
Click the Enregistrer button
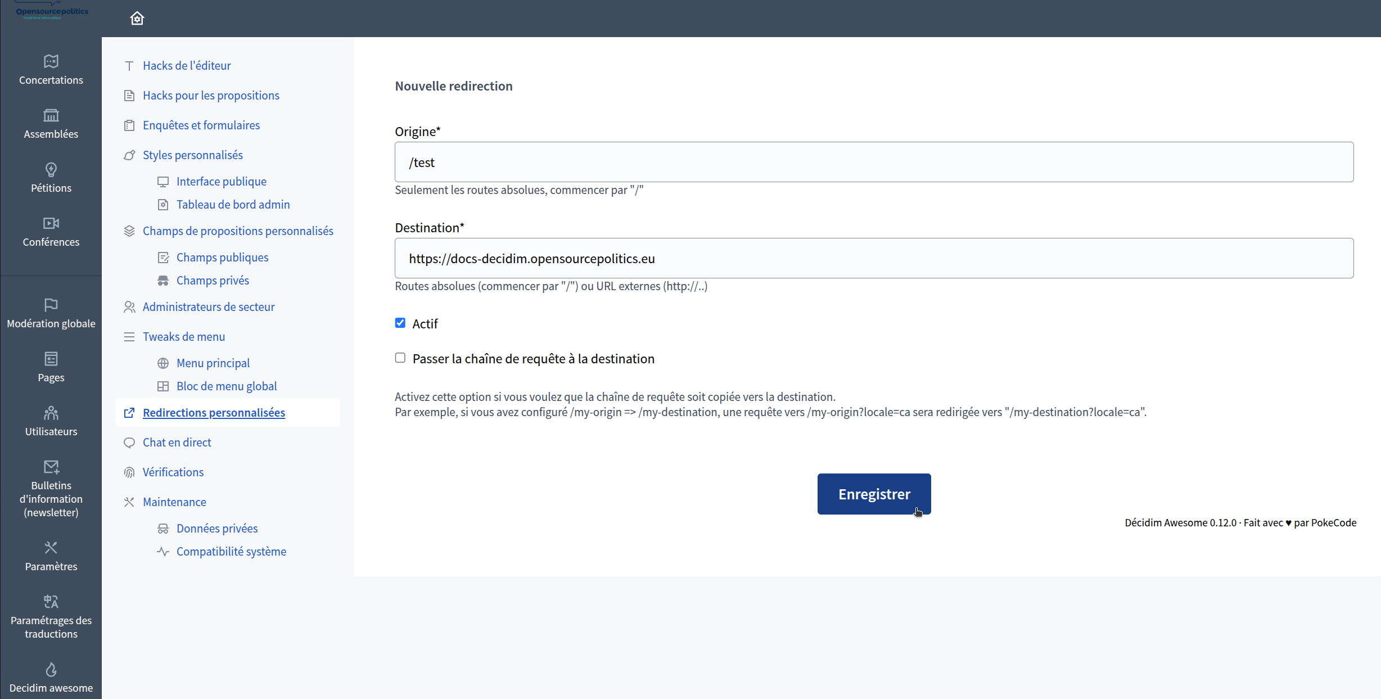pos(874,494)
